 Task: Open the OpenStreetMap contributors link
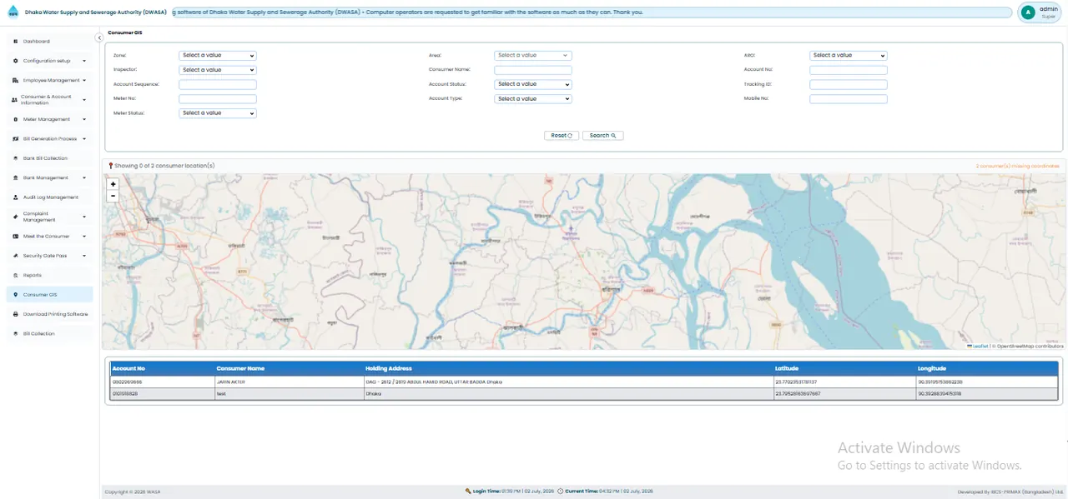[x=1030, y=346]
